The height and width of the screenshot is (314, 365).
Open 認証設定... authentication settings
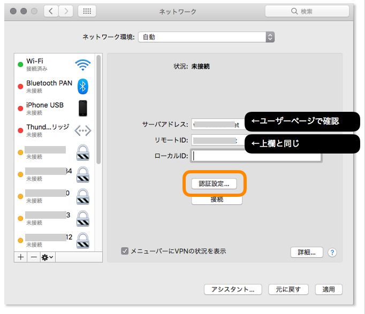(x=214, y=184)
